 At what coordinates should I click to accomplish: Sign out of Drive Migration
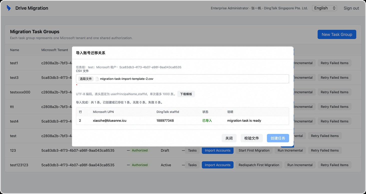coord(351,8)
